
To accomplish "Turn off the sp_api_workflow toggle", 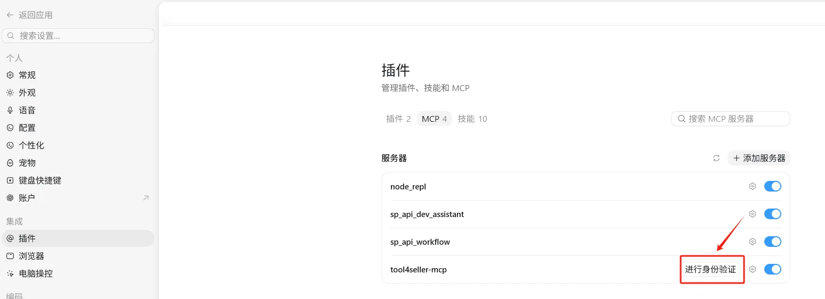I will [773, 242].
